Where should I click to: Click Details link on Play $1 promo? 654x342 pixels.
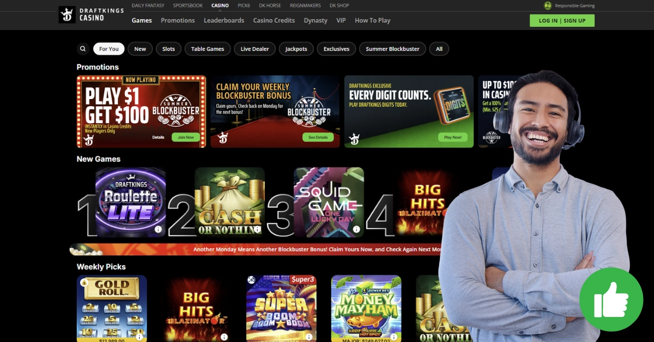(159, 137)
